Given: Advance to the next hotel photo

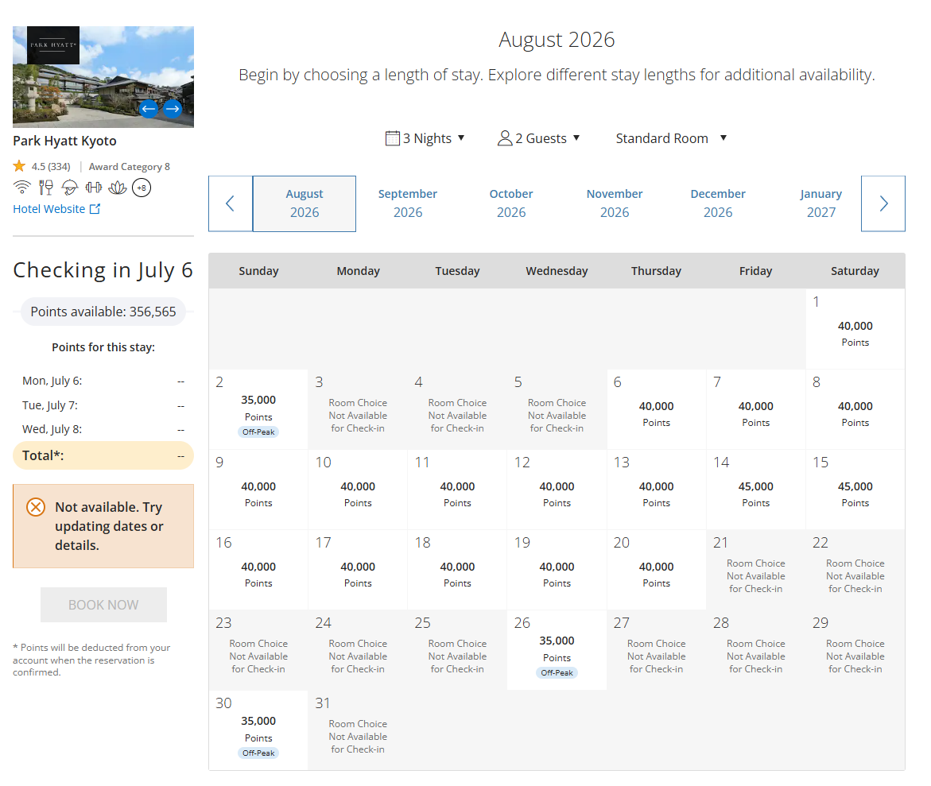Looking at the screenshot, I should 173,109.
